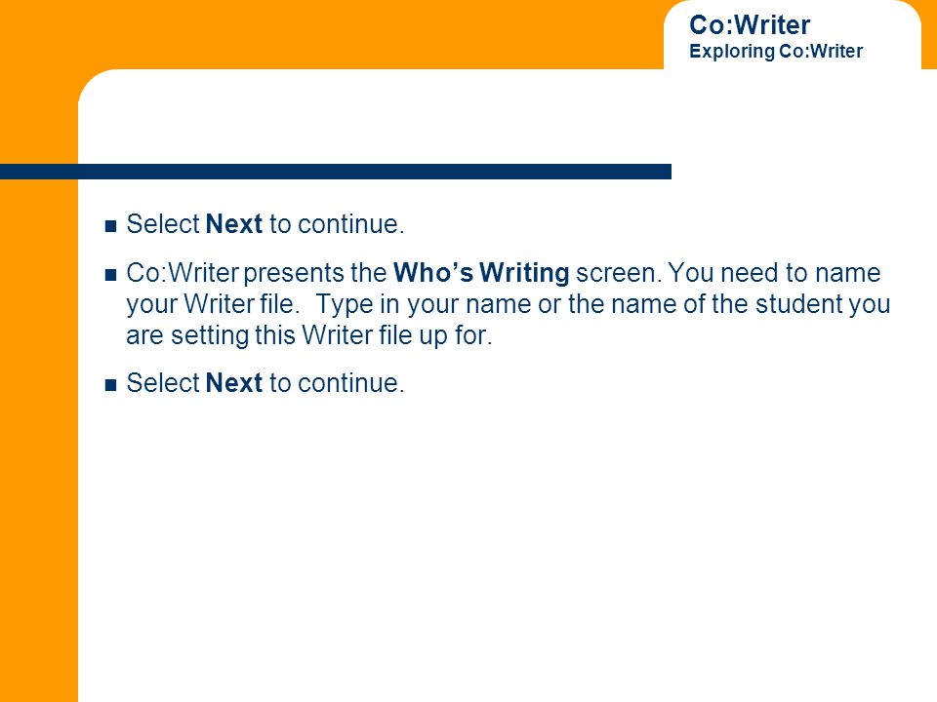Click the bold Who's Writing phrase
Viewport: 937px width, 702px height.
point(481,273)
